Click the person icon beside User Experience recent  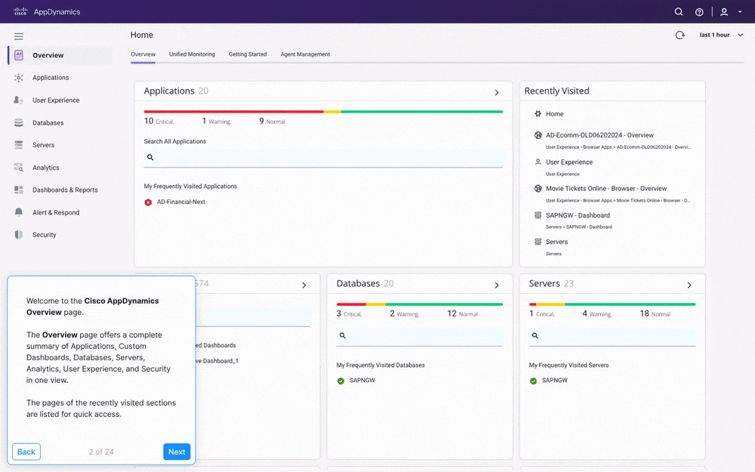pyautogui.click(x=538, y=162)
